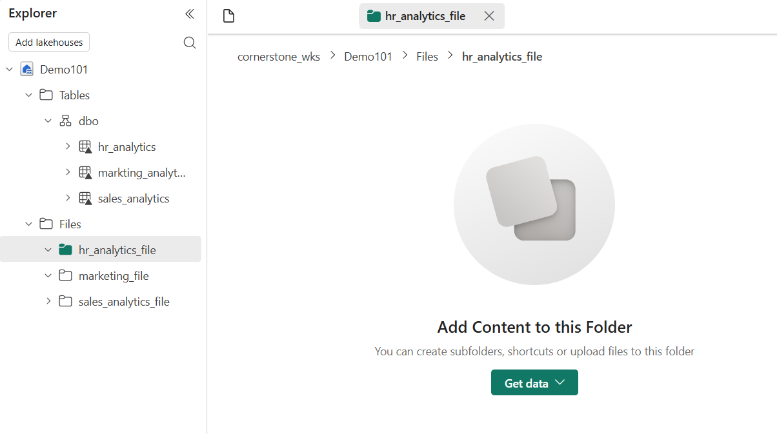
Task: Click the Demo101 lakehouse icon
Action: coord(27,70)
